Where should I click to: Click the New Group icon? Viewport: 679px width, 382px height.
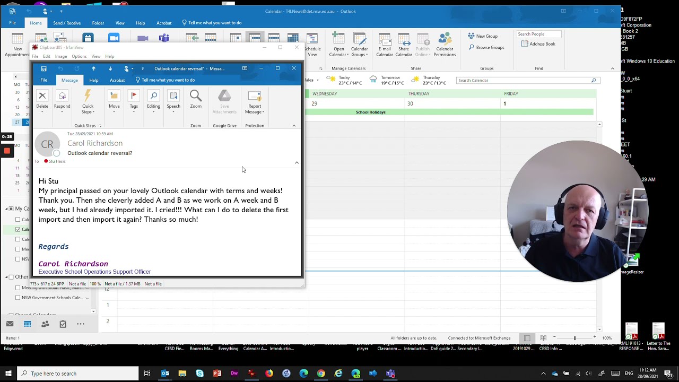471,36
